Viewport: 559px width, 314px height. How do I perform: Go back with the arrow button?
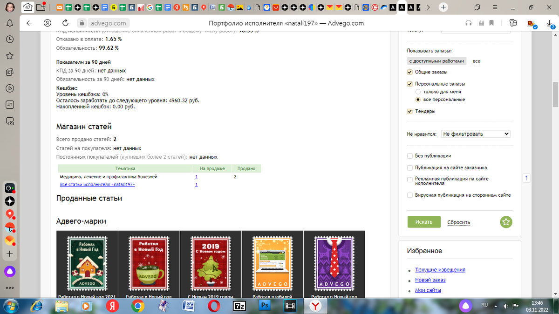[30, 23]
